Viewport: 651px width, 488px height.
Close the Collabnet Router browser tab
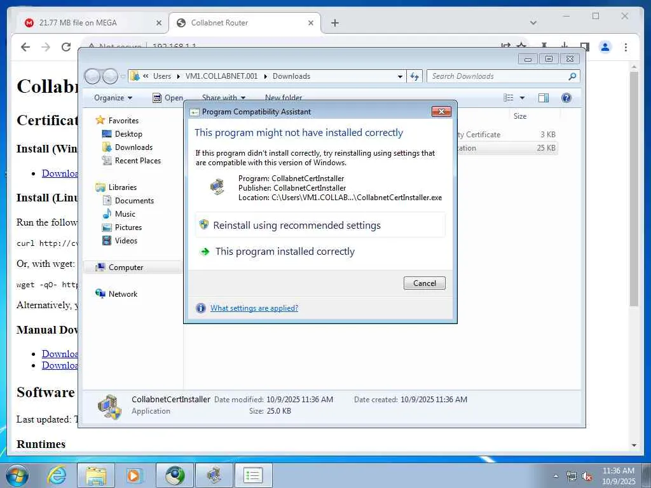click(x=310, y=23)
